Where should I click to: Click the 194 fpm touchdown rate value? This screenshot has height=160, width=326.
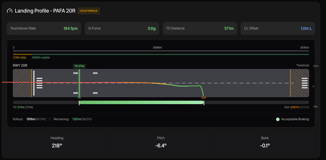[71, 28]
